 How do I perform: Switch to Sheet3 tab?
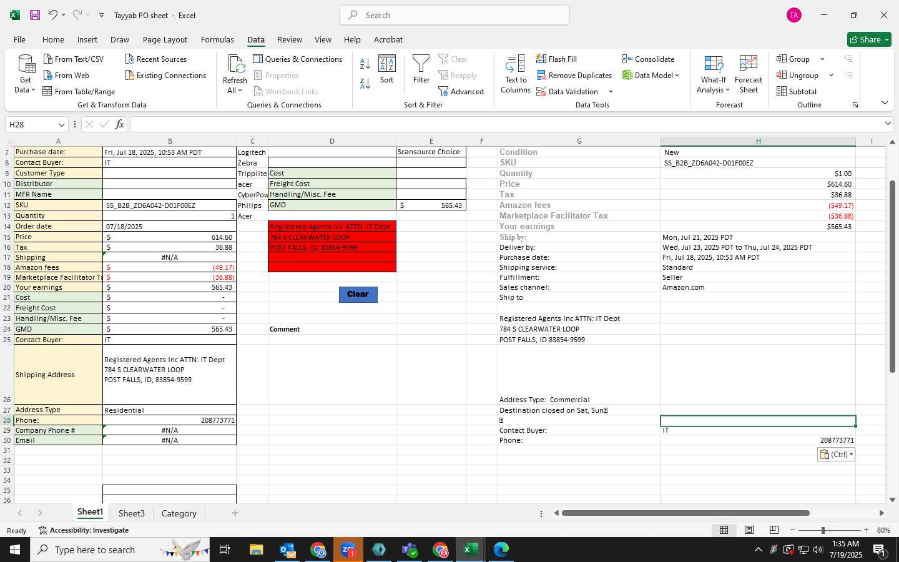click(132, 513)
